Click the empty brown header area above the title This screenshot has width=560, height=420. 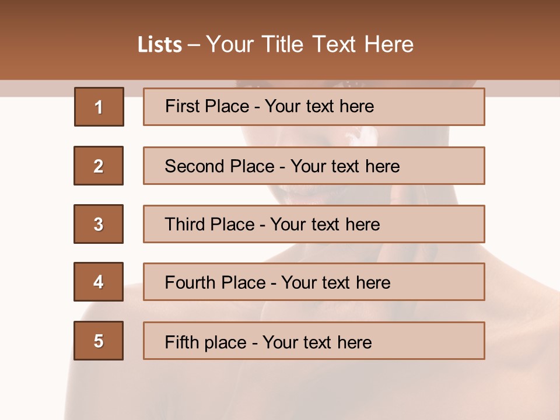280,13
